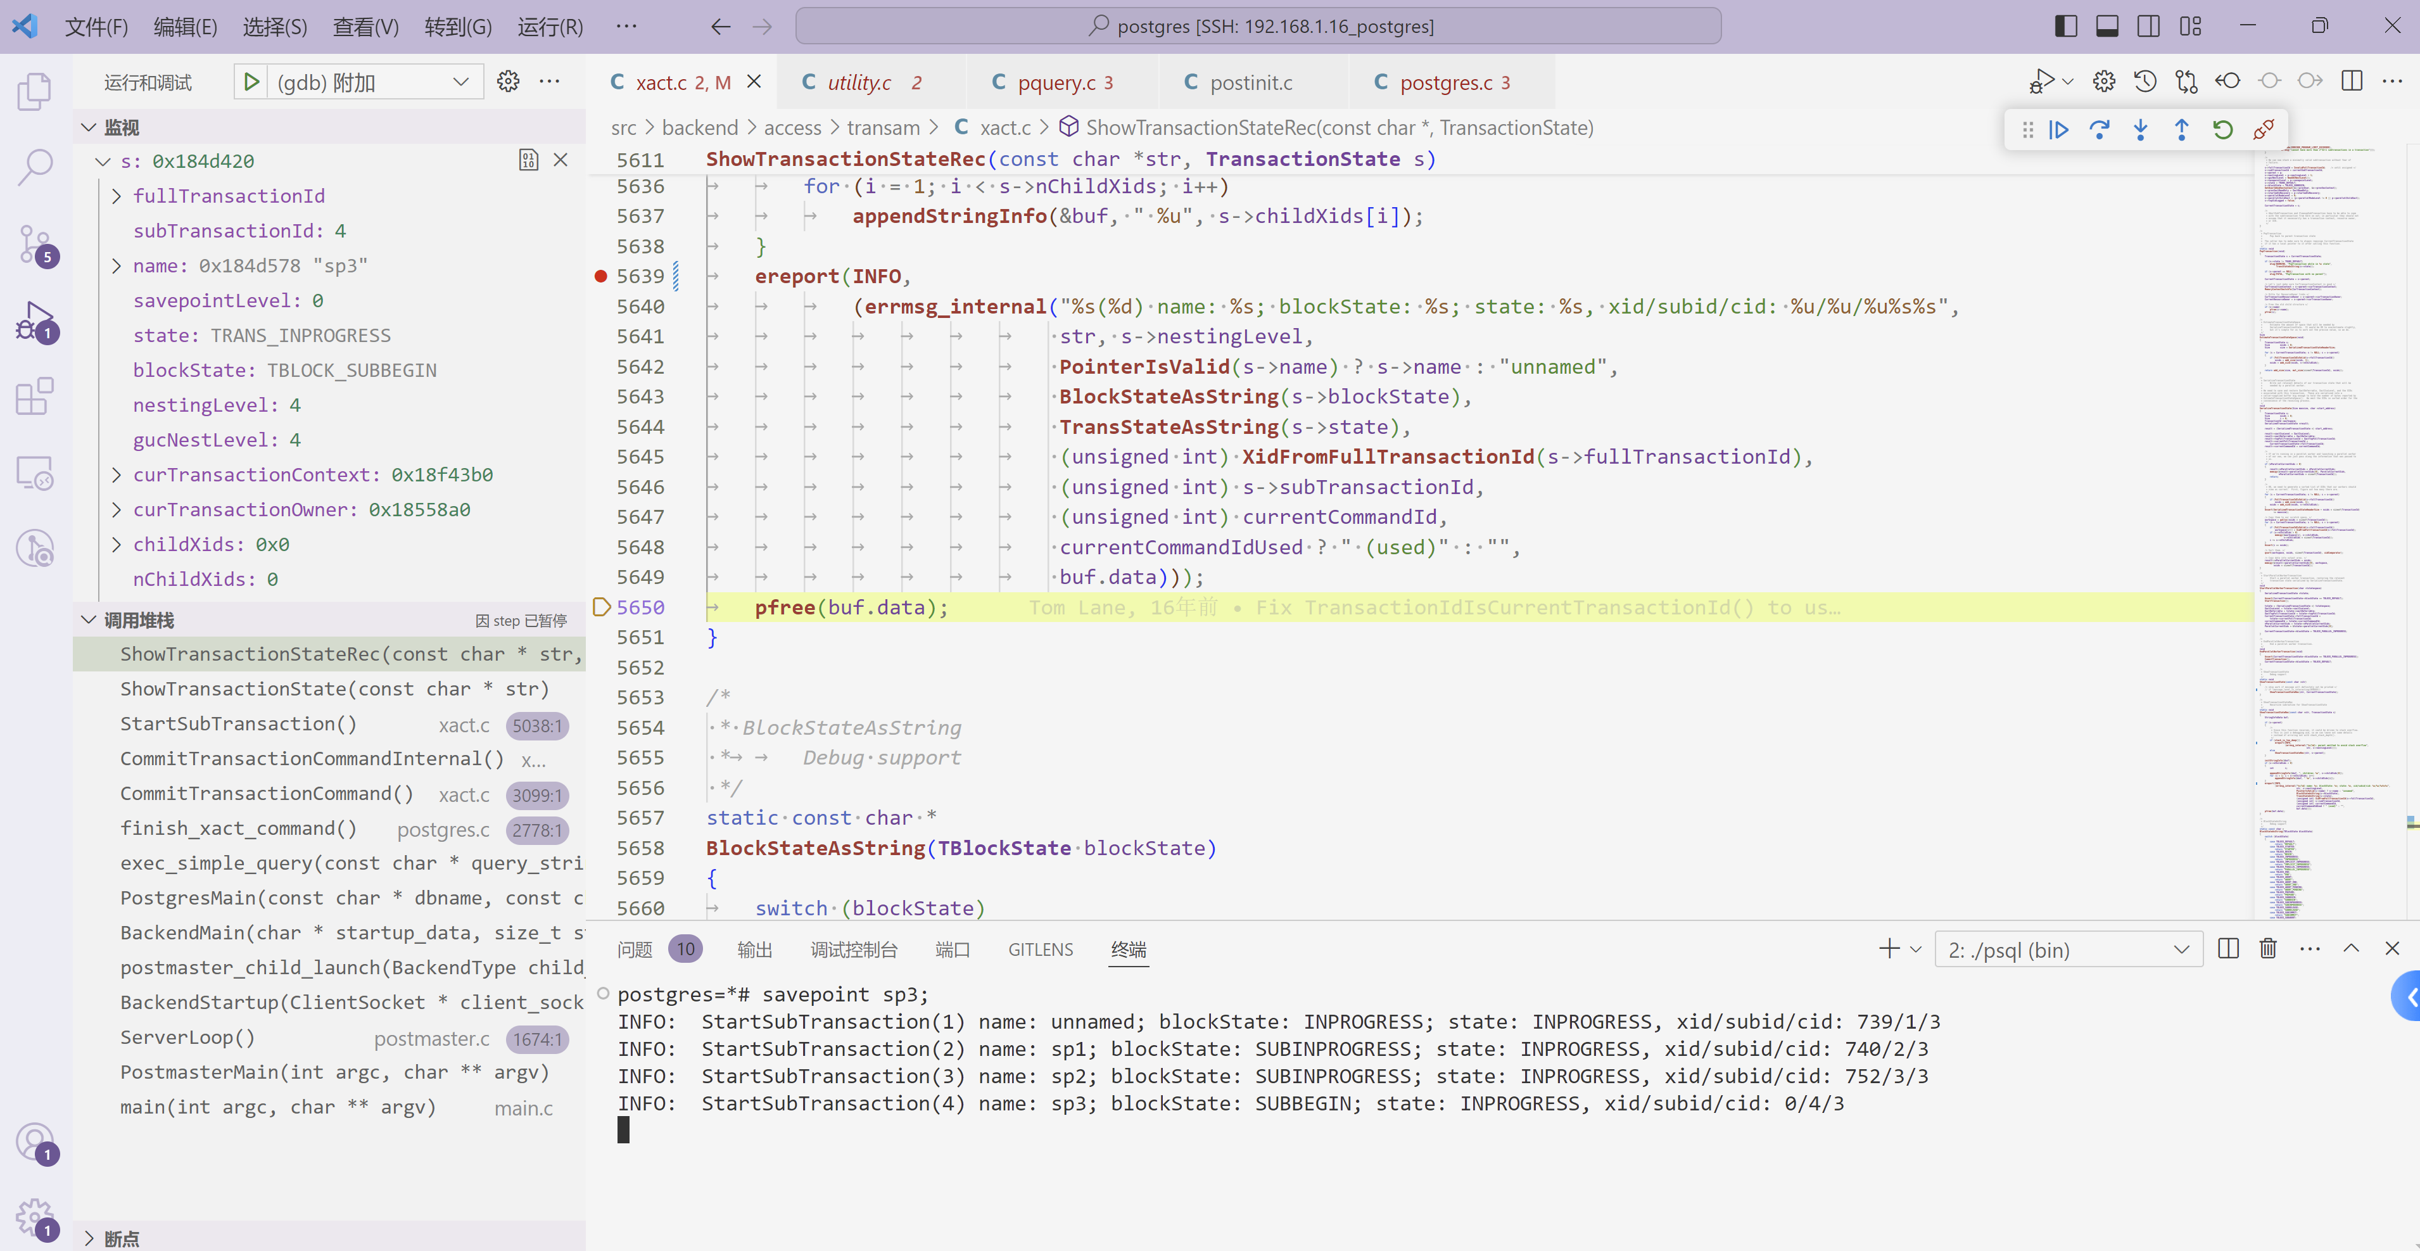Screen dimensions: 2420x1251
Task: Step over in the debug toolbar
Action: tap(2100, 130)
